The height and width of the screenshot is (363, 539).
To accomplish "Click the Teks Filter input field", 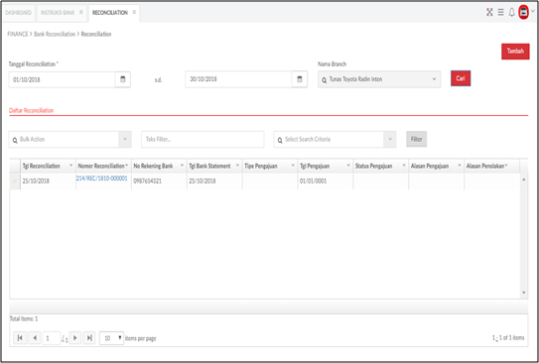I will point(202,139).
